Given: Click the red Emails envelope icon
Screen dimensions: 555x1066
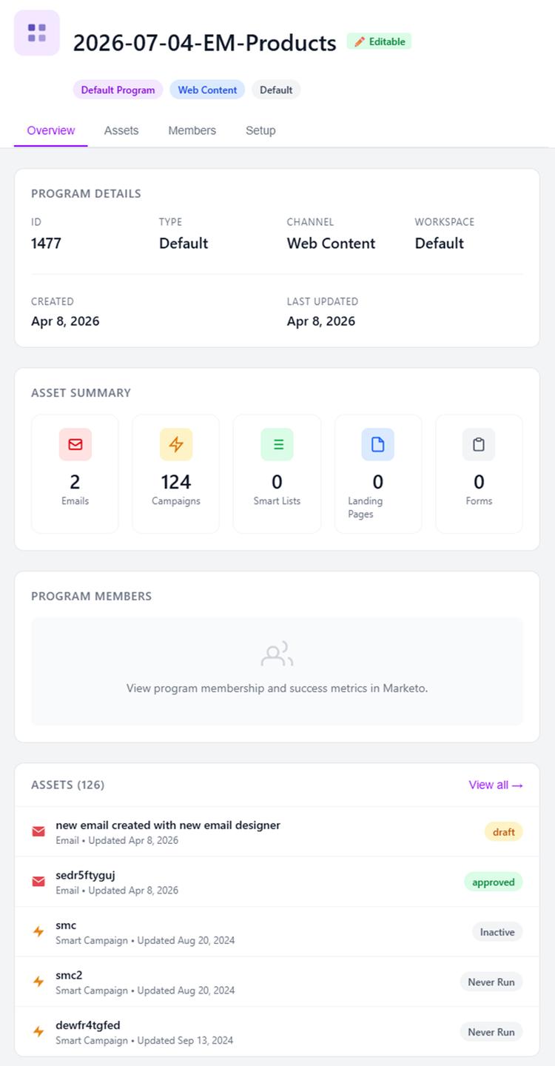Looking at the screenshot, I should tap(75, 444).
